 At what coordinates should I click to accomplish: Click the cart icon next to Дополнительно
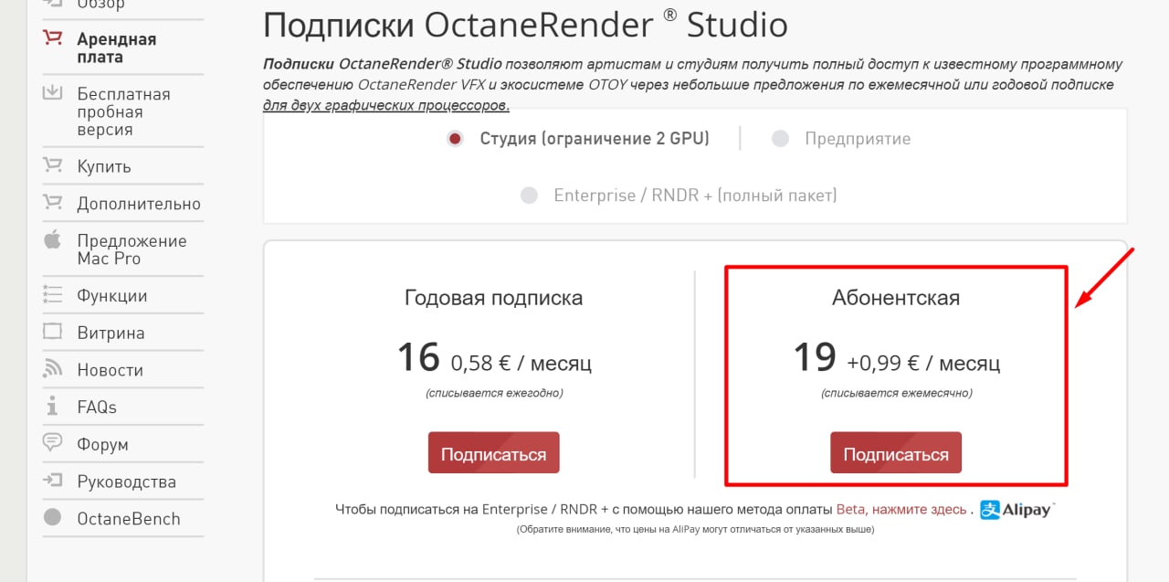52,202
